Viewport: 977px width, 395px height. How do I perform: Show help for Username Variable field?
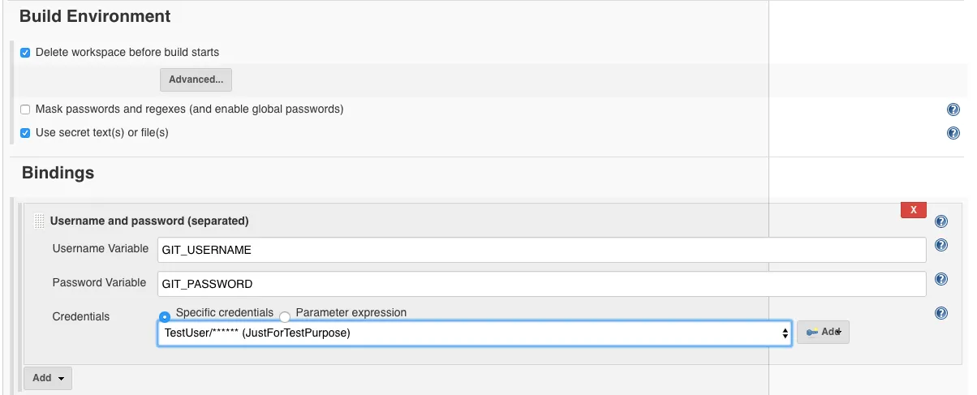coord(941,245)
